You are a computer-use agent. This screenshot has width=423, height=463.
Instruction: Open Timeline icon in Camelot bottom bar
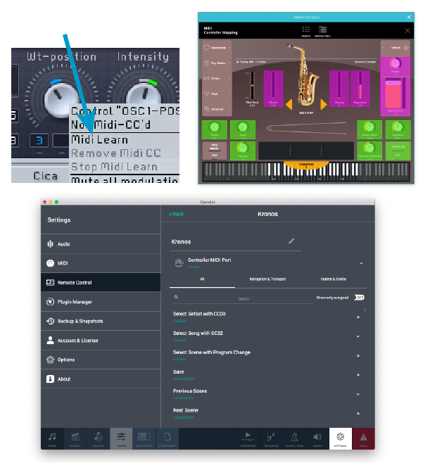pyautogui.click(x=98, y=438)
